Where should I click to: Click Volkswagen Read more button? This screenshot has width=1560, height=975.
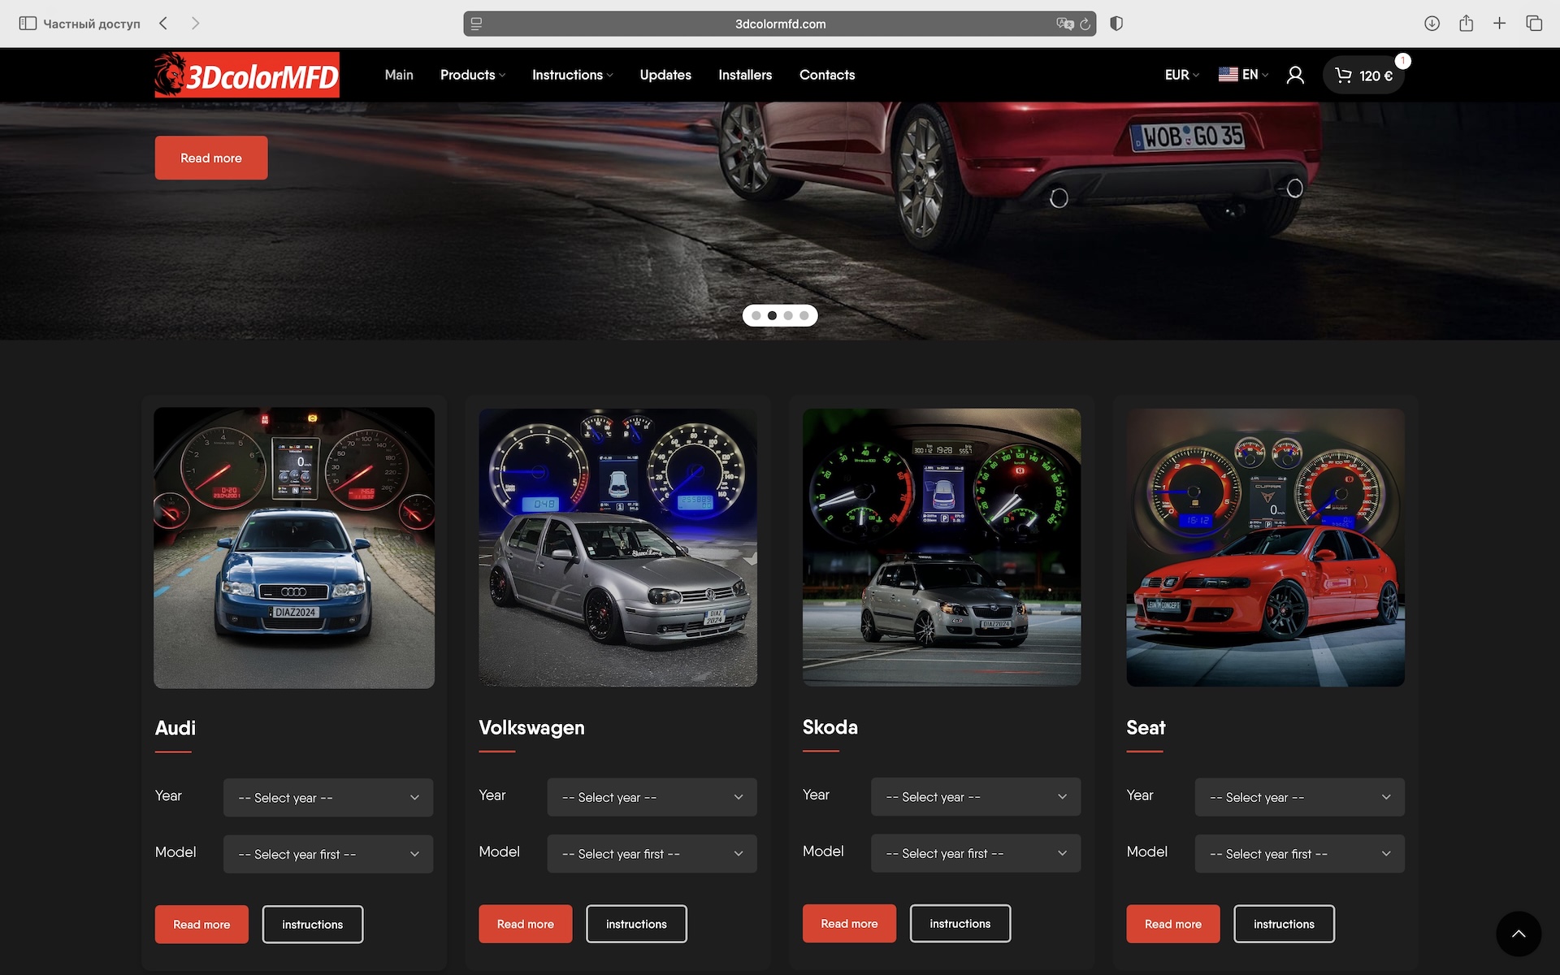coord(526,924)
